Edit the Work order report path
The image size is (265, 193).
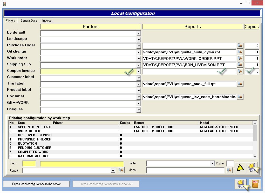(x=189, y=59)
